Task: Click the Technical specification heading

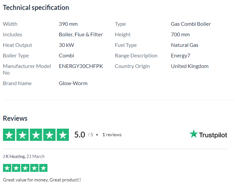Action: tap(36, 8)
